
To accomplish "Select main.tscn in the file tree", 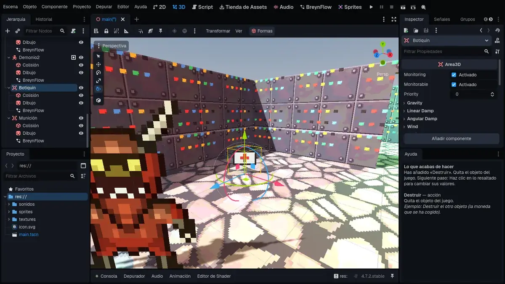I will [x=29, y=235].
